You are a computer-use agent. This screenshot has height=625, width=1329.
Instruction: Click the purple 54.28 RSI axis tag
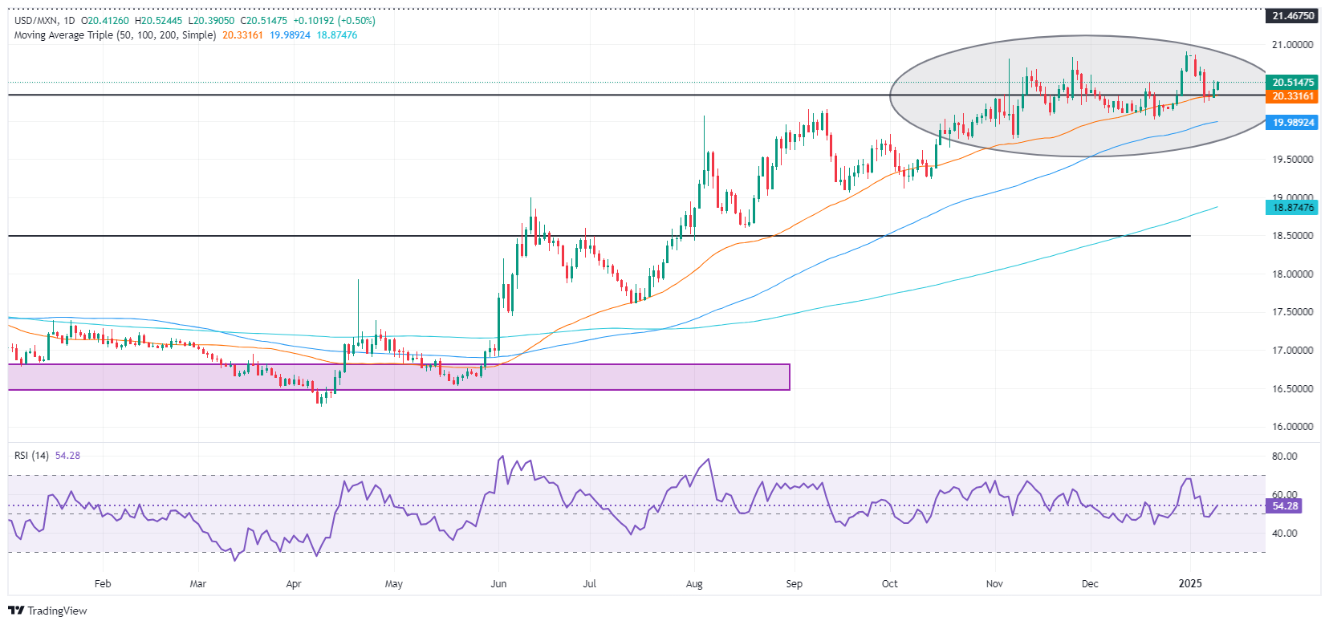point(1284,506)
